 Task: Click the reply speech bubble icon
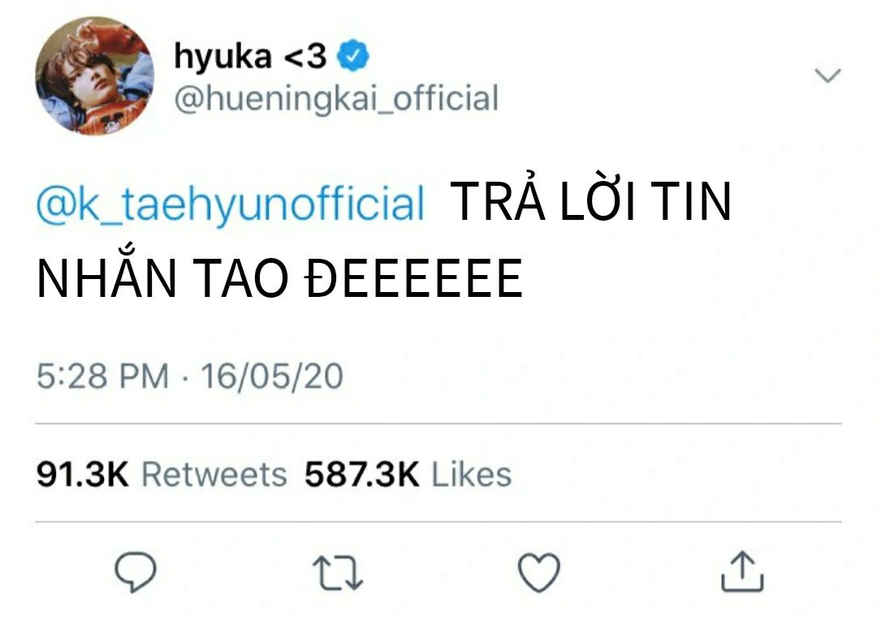(135, 573)
